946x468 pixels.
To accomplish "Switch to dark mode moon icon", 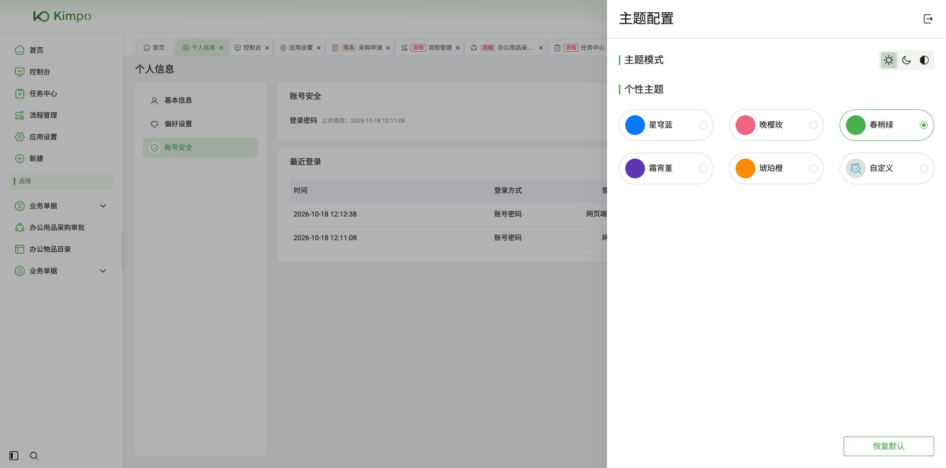I will pos(906,60).
